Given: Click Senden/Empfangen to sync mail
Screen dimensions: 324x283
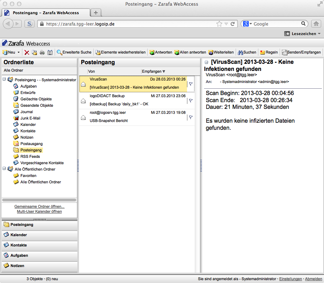Looking at the screenshot, I should [301, 52].
